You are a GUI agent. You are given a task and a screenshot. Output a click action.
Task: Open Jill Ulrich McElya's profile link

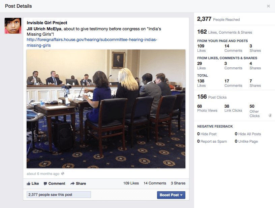tap(44, 29)
